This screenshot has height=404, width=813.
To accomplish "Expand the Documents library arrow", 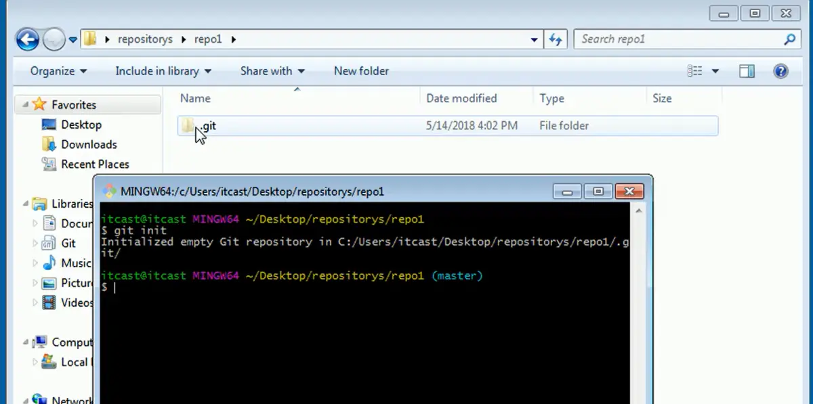I will coord(36,223).
